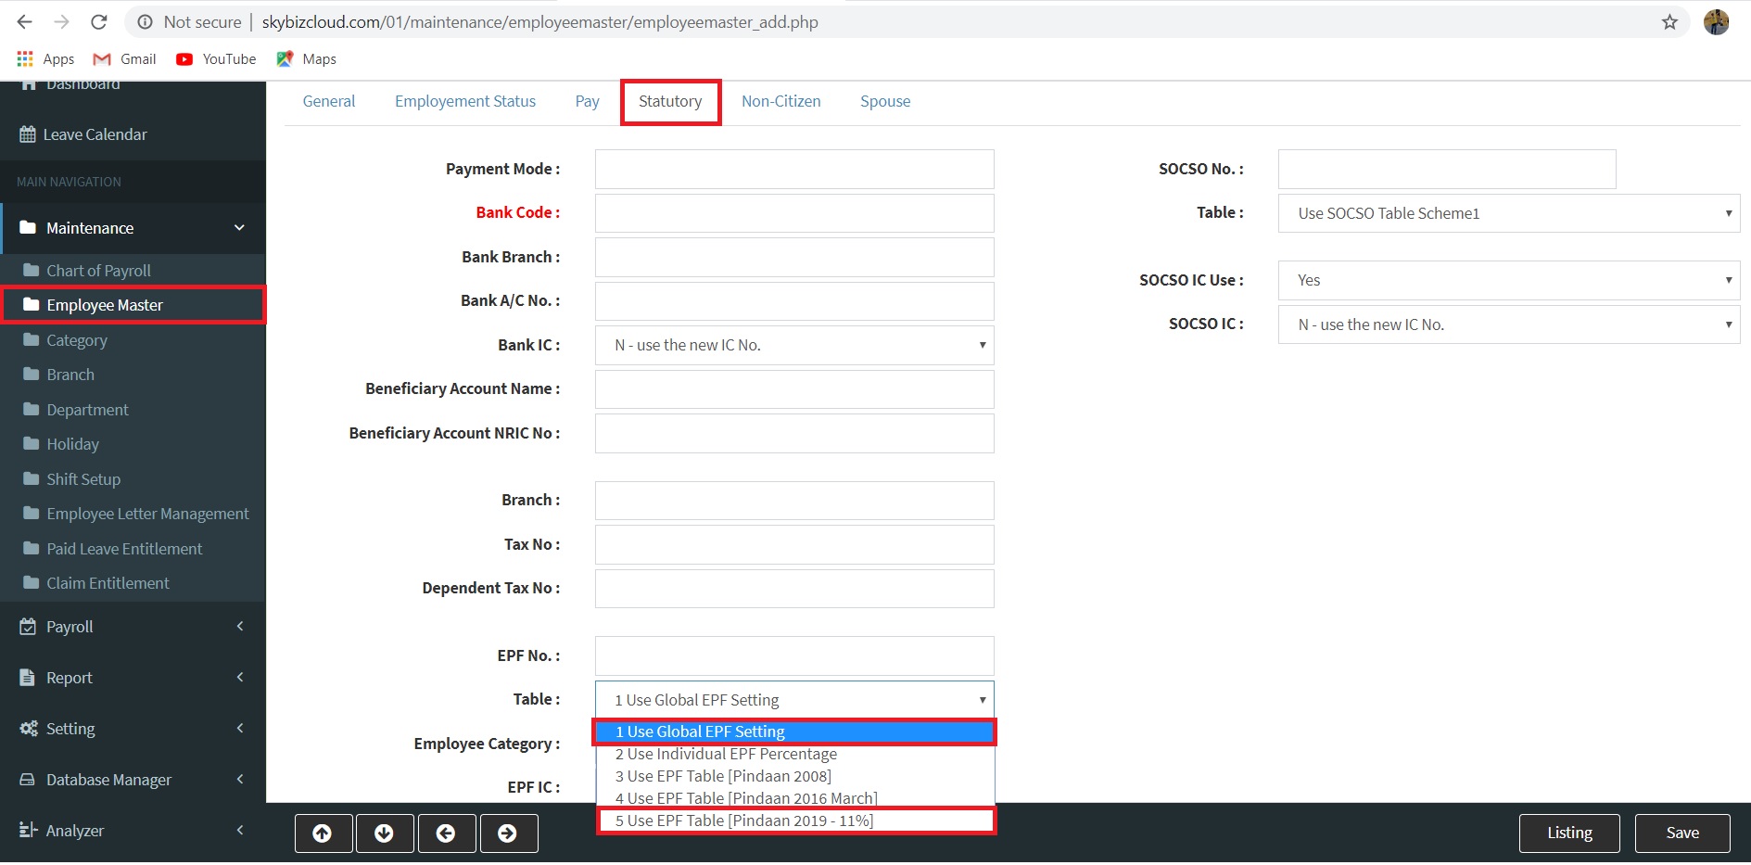Click the Save button
The height and width of the screenshot is (865, 1751).
pos(1681,833)
